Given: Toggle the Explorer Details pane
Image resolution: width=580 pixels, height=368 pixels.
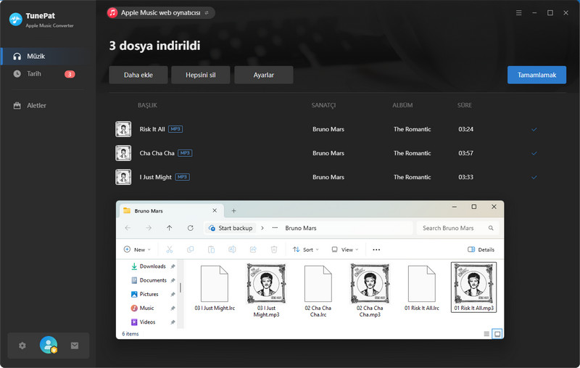Looking at the screenshot, I should [x=481, y=250].
